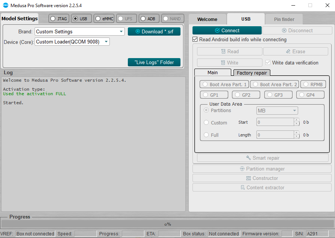The image size is (335, 238).
Task: Click the Download *.srf button
Action: coord(154,31)
